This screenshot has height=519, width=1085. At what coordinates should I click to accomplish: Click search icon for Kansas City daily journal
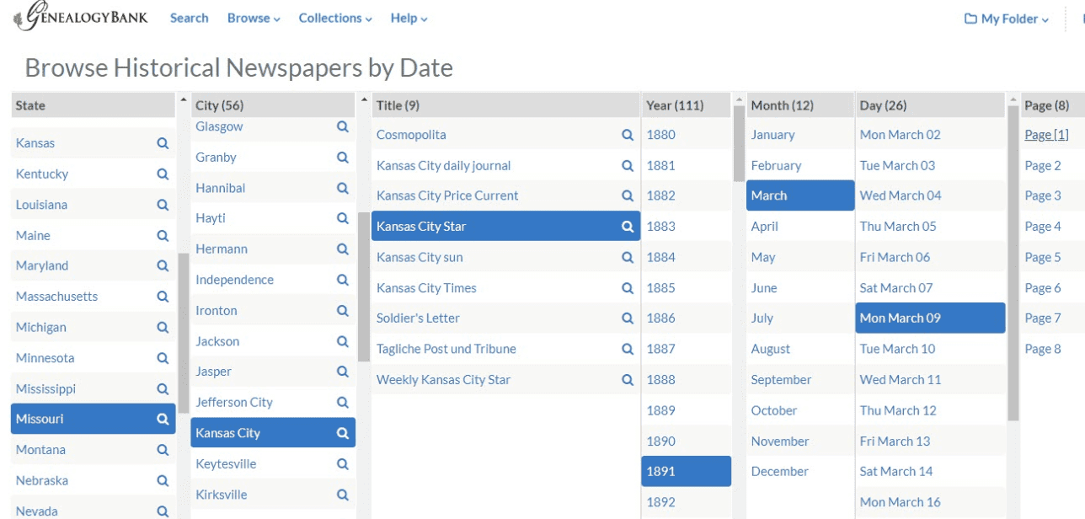(628, 165)
